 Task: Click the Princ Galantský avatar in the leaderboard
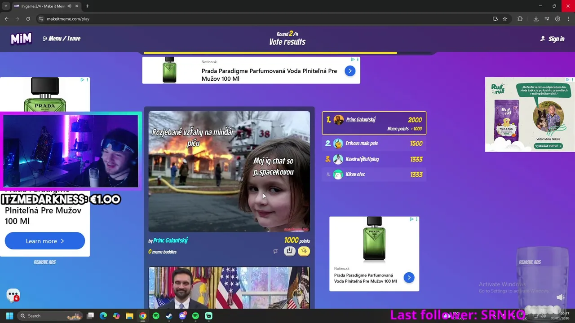point(339,120)
